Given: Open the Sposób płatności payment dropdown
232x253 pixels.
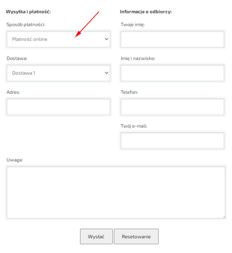Looking at the screenshot, I should 58,39.
